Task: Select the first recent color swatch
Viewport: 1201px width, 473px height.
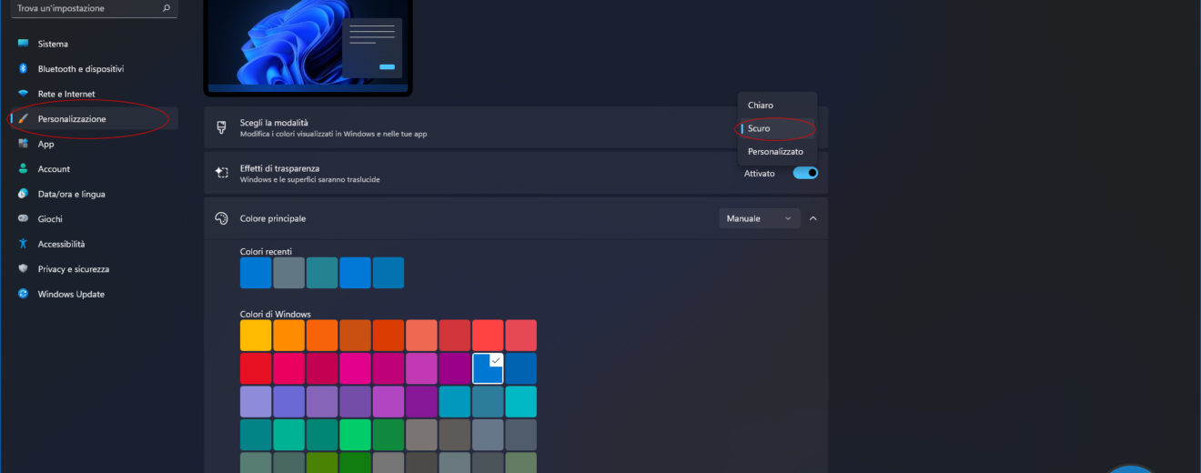Action: pyautogui.click(x=256, y=273)
